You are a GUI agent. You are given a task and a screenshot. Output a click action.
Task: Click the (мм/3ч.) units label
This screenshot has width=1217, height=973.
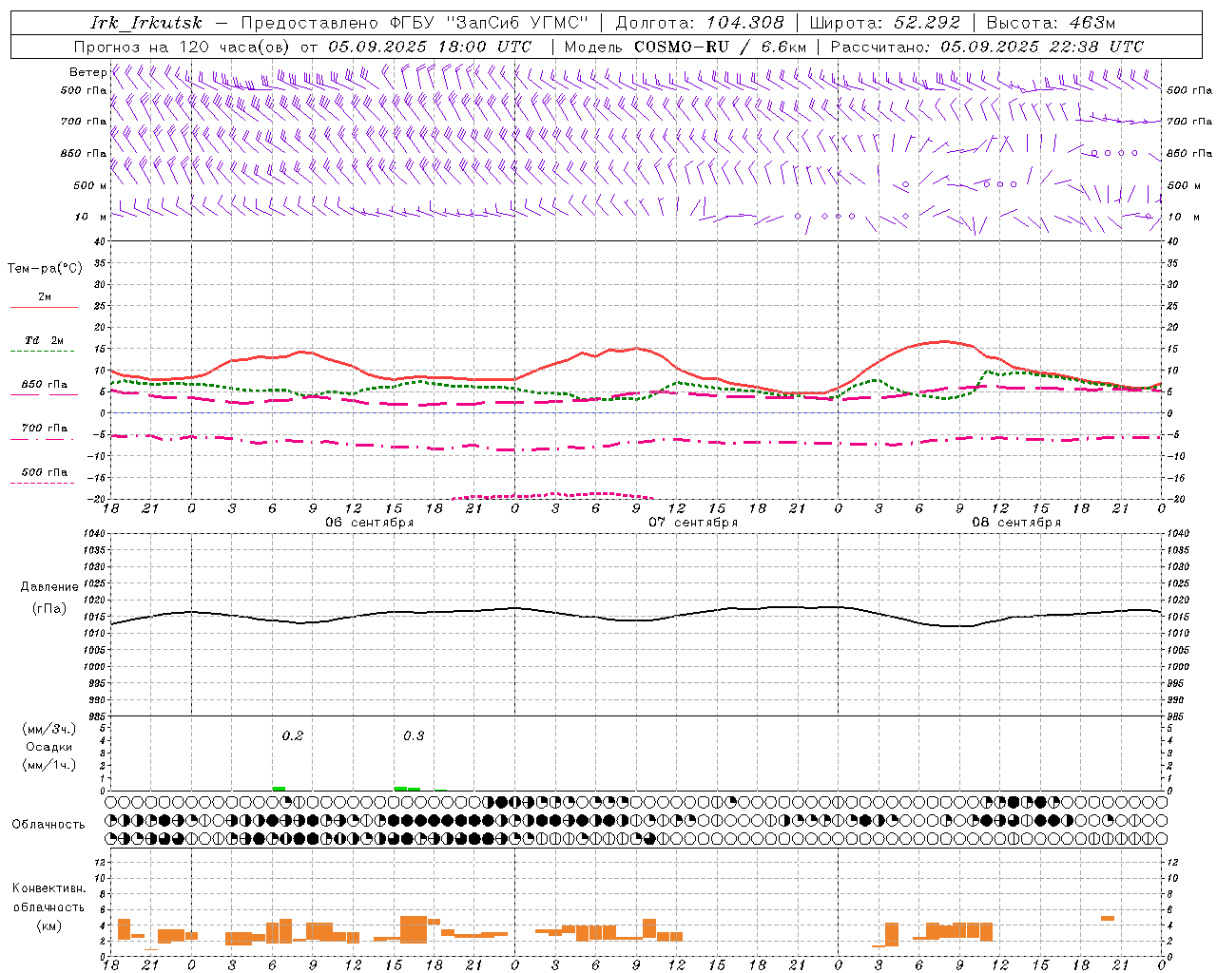(48, 729)
